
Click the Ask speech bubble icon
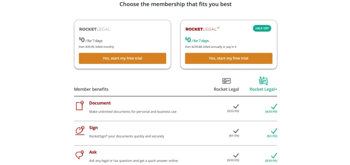[x=80, y=155]
